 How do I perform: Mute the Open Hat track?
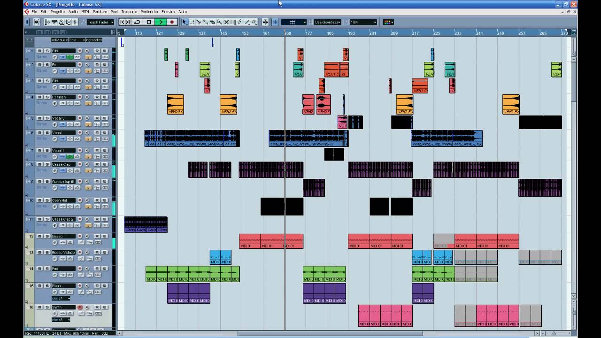click(39, 200)
